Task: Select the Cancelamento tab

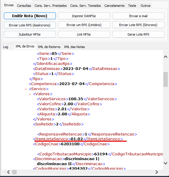Action: click(x=114, y=6)
